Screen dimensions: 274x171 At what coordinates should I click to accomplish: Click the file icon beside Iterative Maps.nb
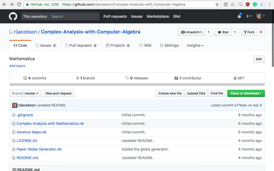click(x=14, y=132)
